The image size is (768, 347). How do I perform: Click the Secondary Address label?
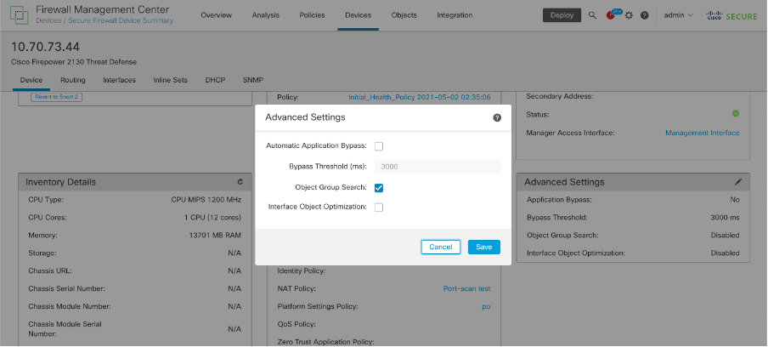coord(560,97)
